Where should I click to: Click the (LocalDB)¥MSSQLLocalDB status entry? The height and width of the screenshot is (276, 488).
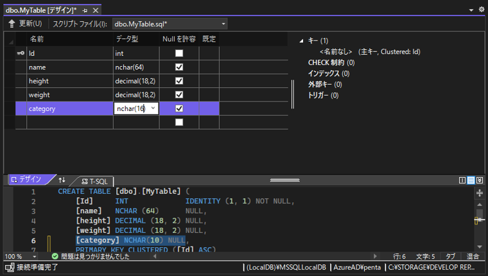coord(286,267)
